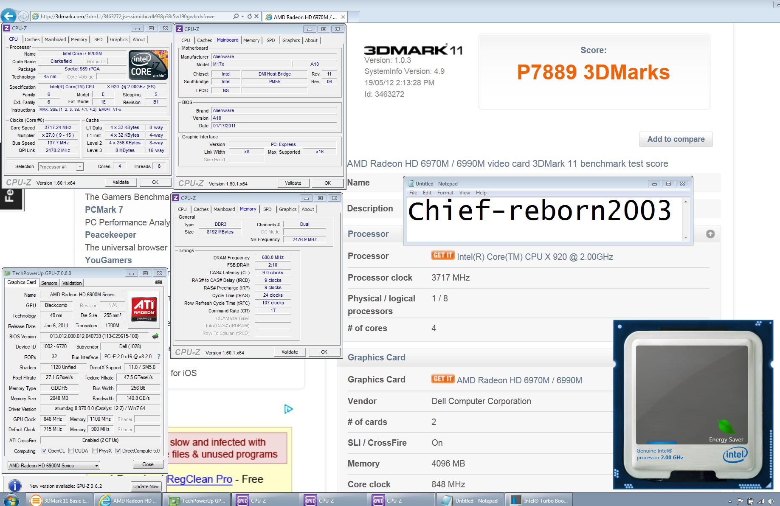Screen dimensions: 780x506
Task: Refresh the page using address bar reload icon
Action: pos(249,17)
